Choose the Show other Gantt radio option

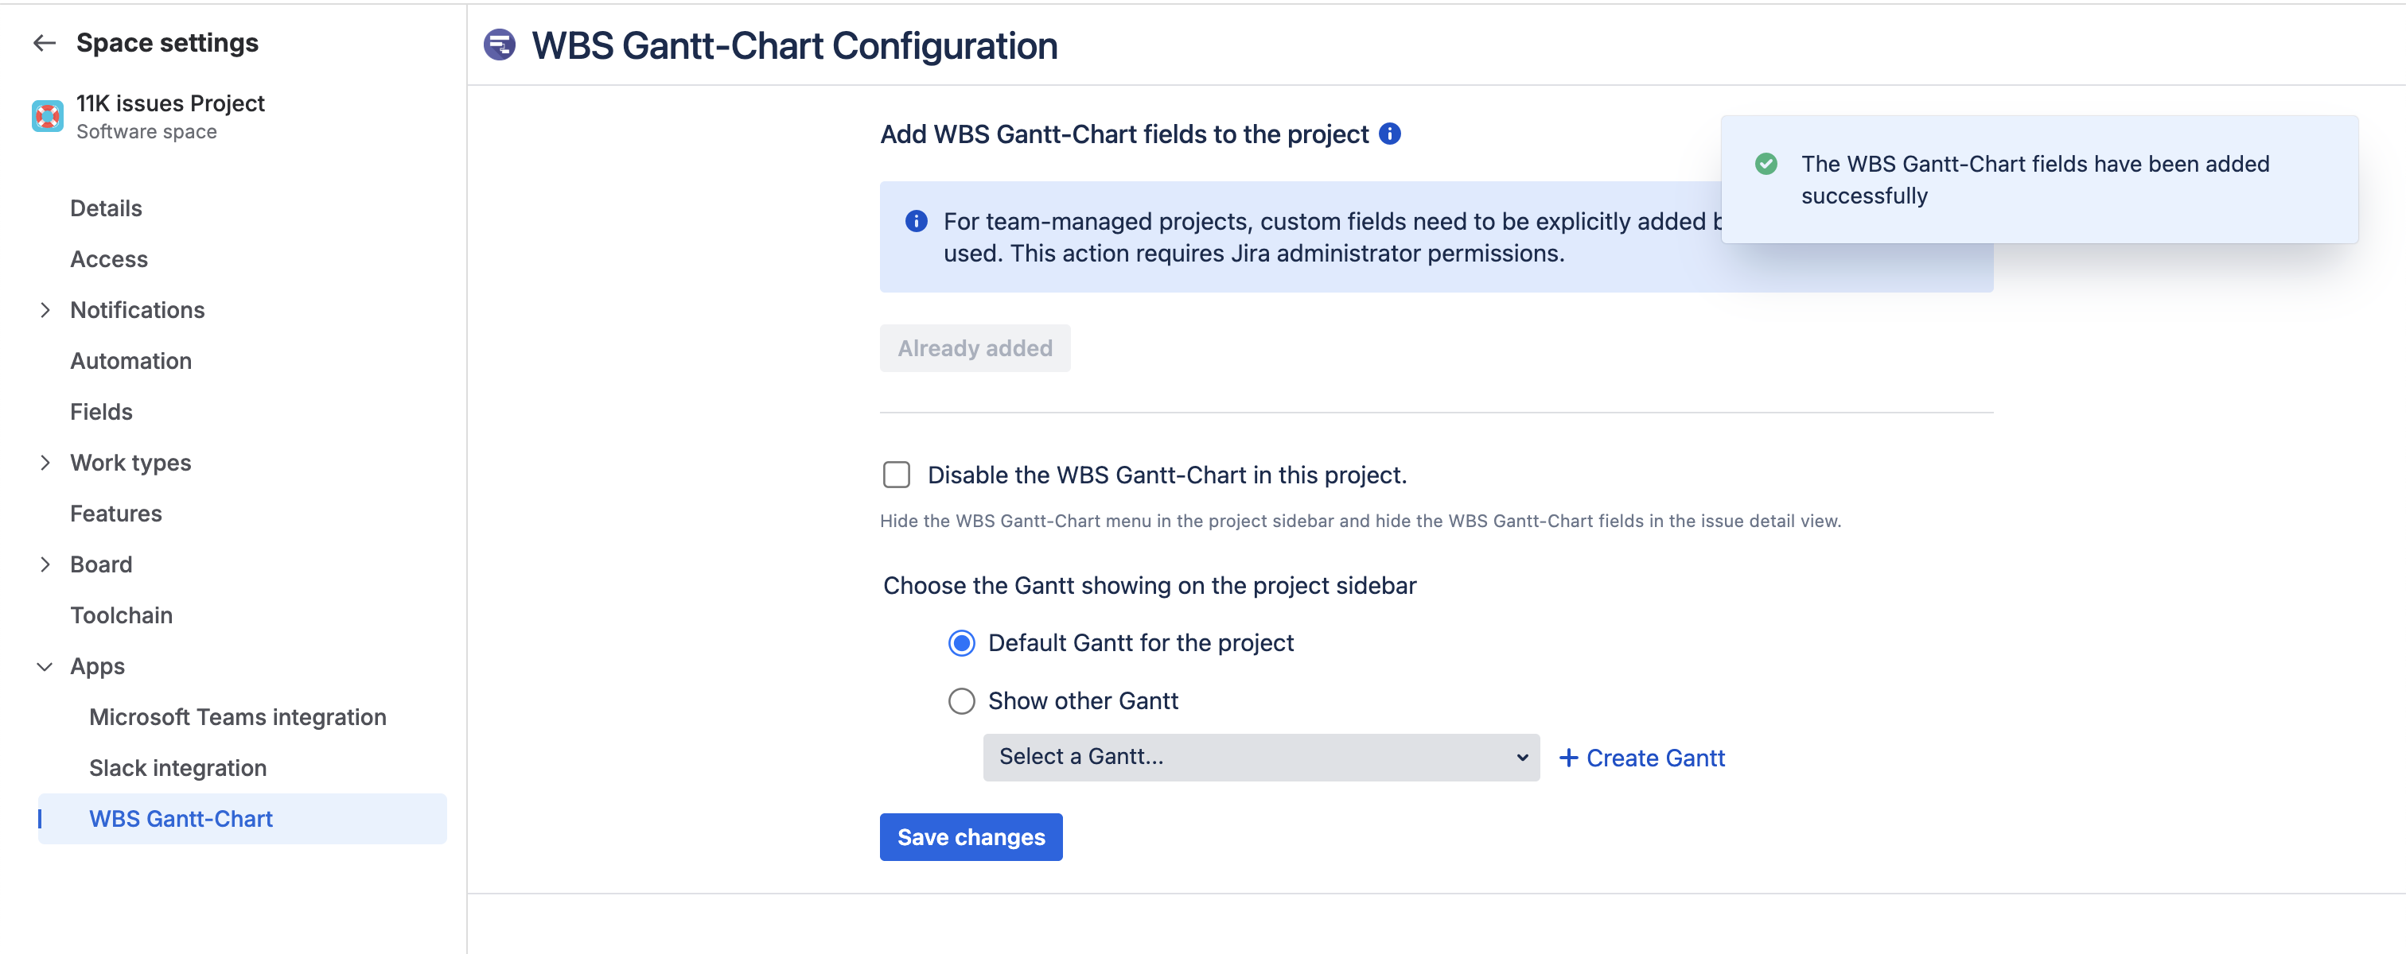[961, 701]
